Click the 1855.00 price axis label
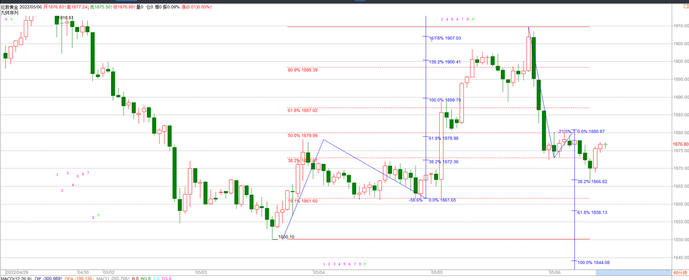Viewport: 689px width, 280px height. 681,222
